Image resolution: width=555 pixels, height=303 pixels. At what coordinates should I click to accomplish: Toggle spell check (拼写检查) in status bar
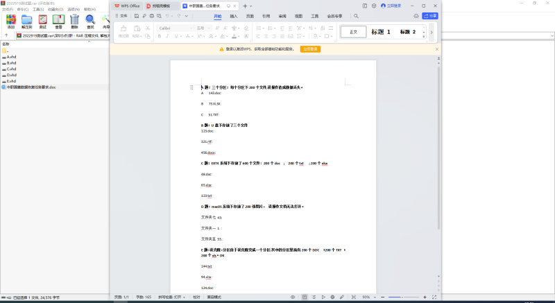173,297
